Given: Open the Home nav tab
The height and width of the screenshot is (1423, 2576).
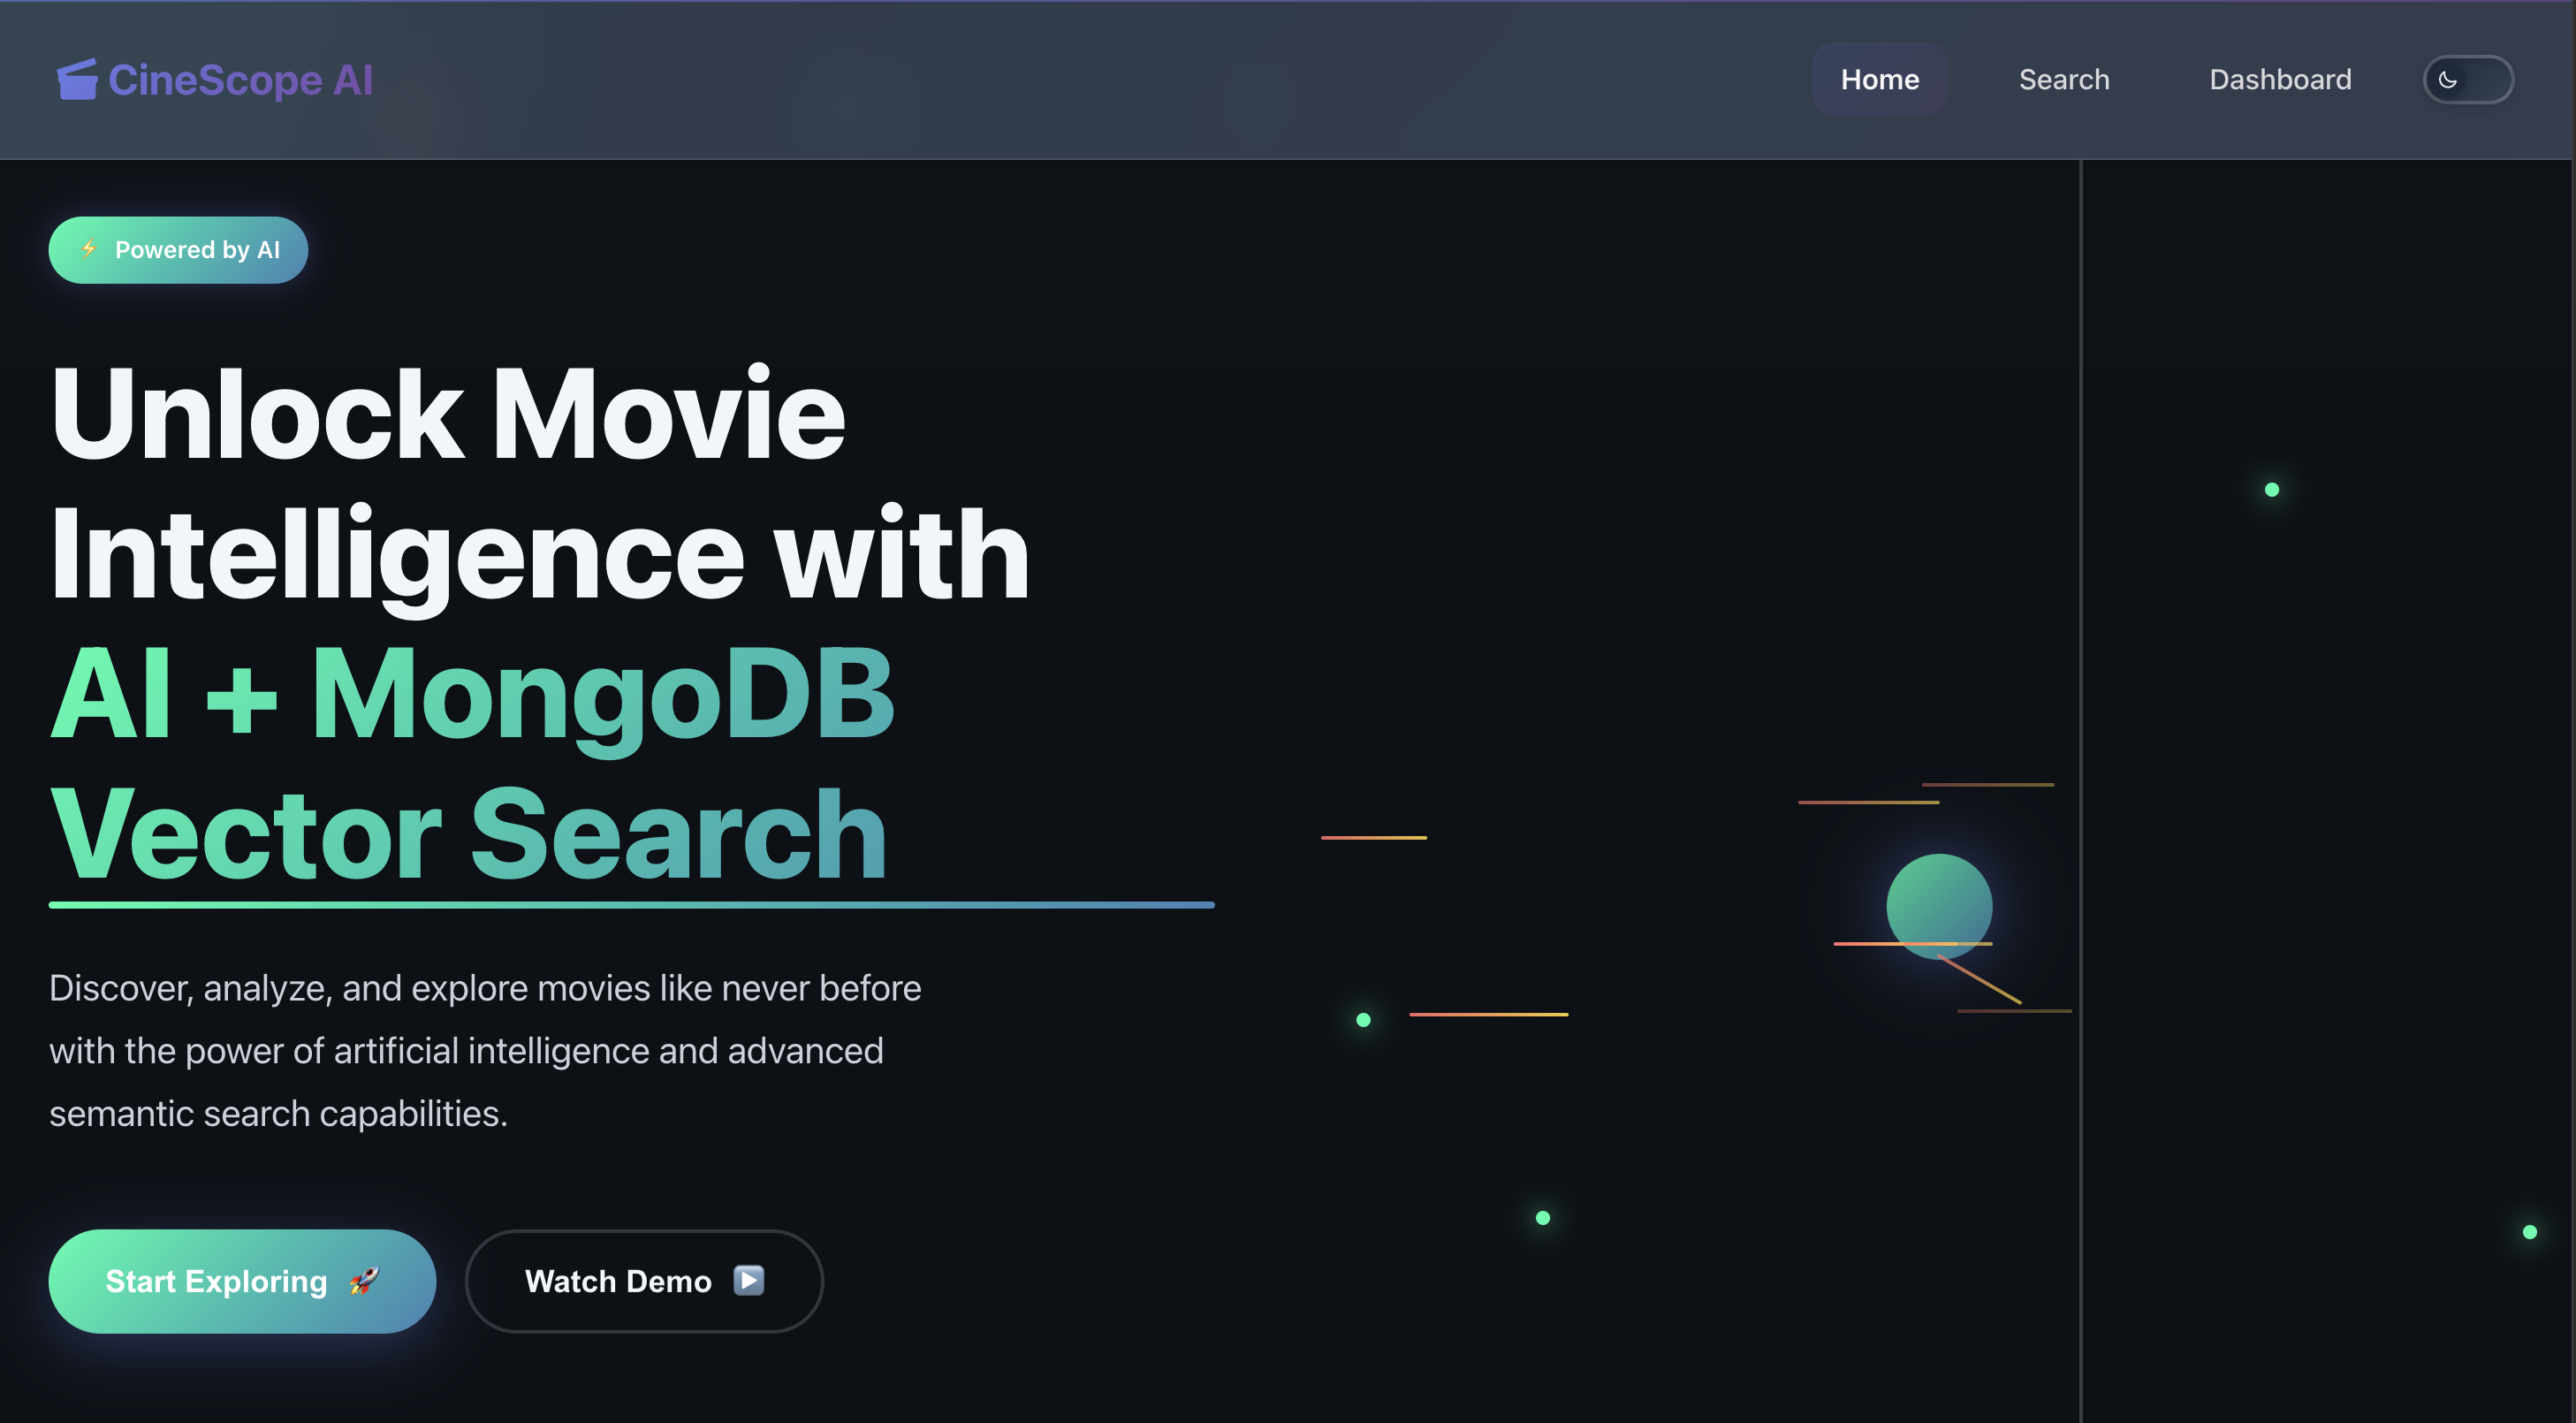Looking at the screenshot, I should [1879, 80].
